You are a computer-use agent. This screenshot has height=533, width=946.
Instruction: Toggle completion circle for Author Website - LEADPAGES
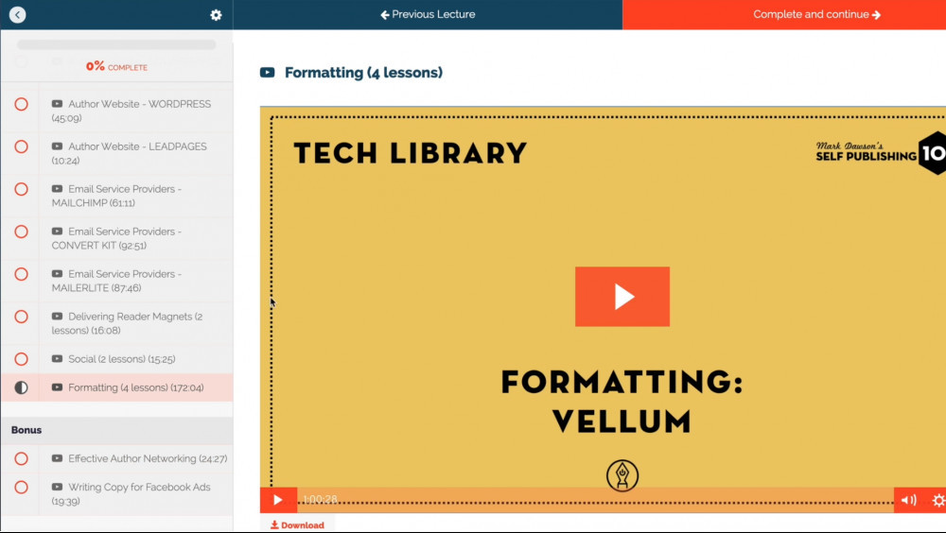pyautogui.click(x=21, y=146)
